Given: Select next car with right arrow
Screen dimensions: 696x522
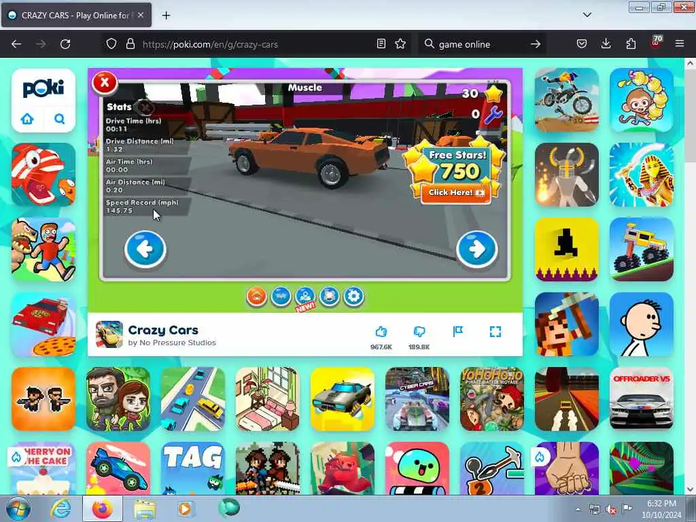Looking at the screenshot, I should (476, 249).
